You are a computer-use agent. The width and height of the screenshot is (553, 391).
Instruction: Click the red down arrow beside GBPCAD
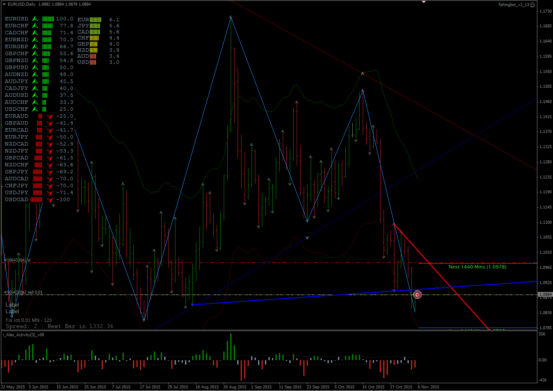(x=50, y=159)
